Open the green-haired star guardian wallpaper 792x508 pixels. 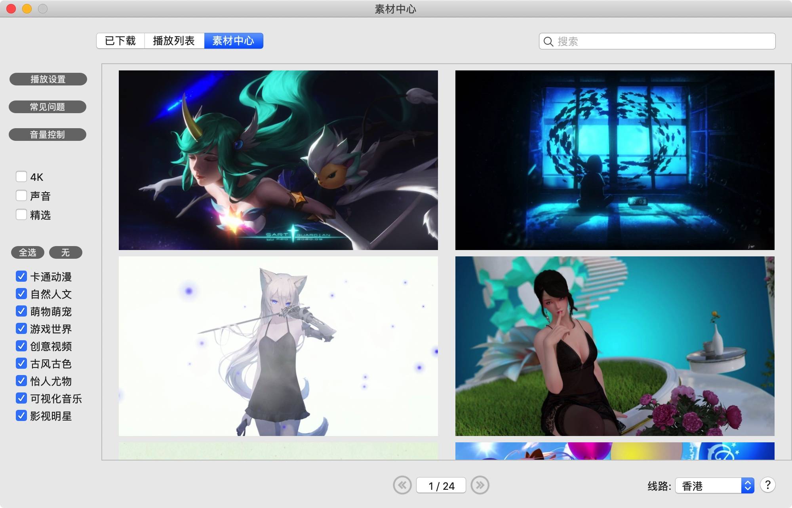click(278, 160)
